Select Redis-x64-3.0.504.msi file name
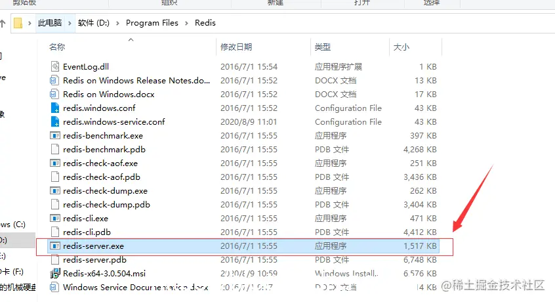Viewport: 555px width, 302px height. tap(104, 273)
